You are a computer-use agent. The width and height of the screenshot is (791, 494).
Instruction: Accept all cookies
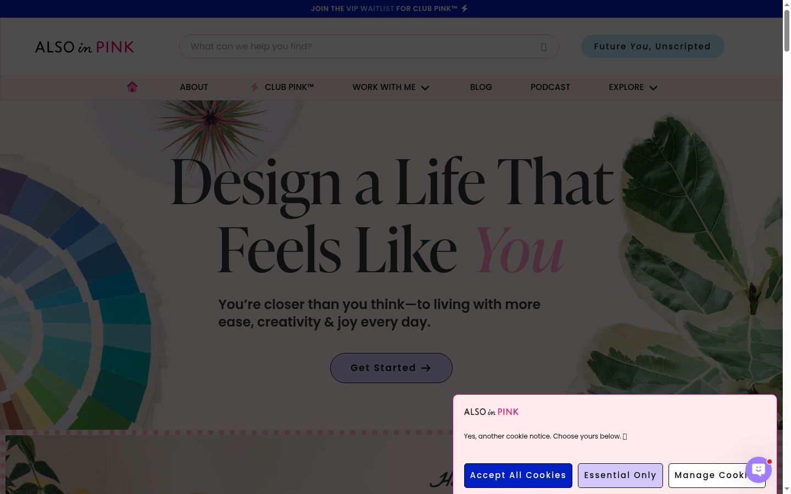518,475
